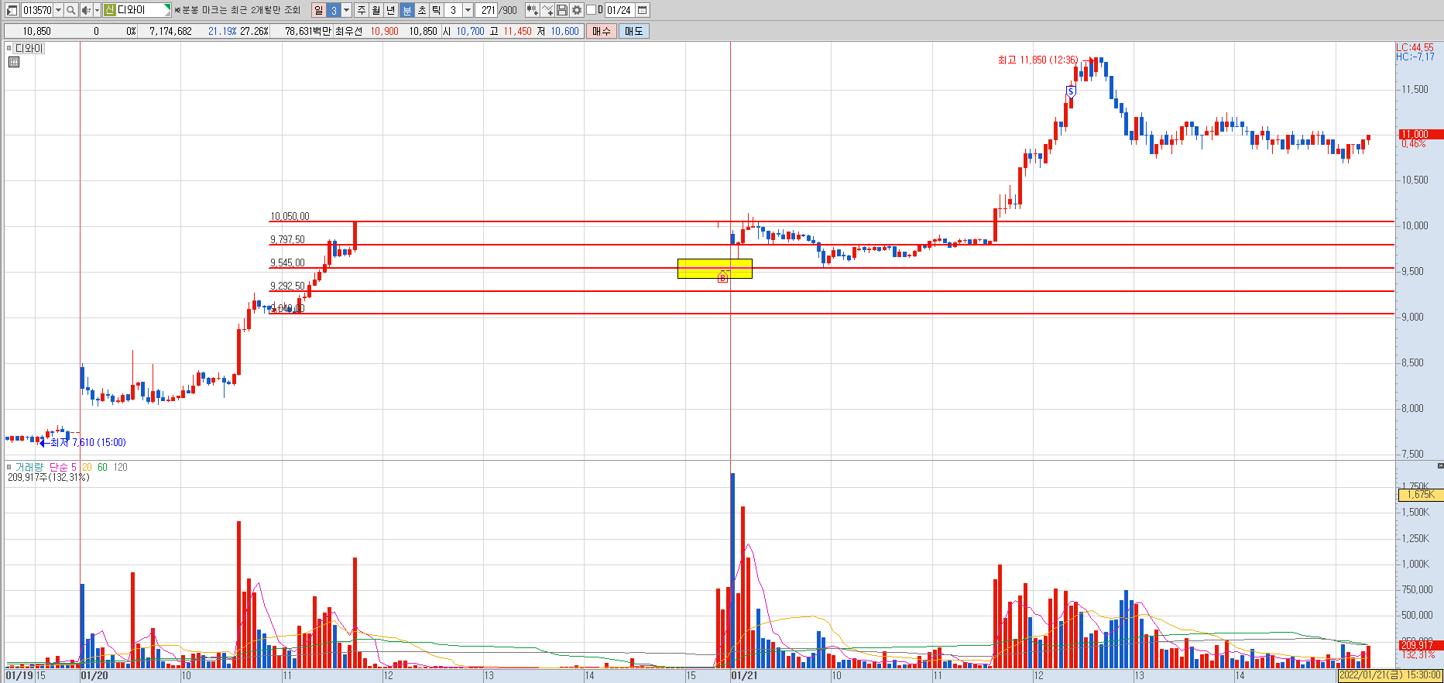The image size is (1444, 683).
Task: Open the minute interval dropdown showing 3
Action: [x=468, y=10]
